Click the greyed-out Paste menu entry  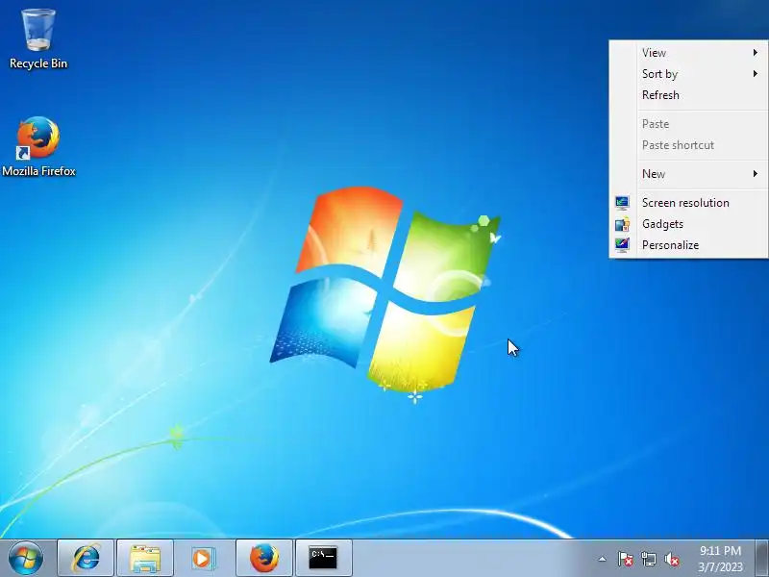coord(689,124)
